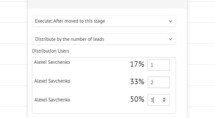Click the 17% share label
Viewport: 215px width, 118px height.
(137, 64)
